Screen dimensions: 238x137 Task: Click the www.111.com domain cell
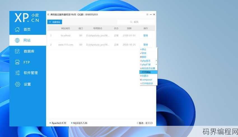[66, 44]
